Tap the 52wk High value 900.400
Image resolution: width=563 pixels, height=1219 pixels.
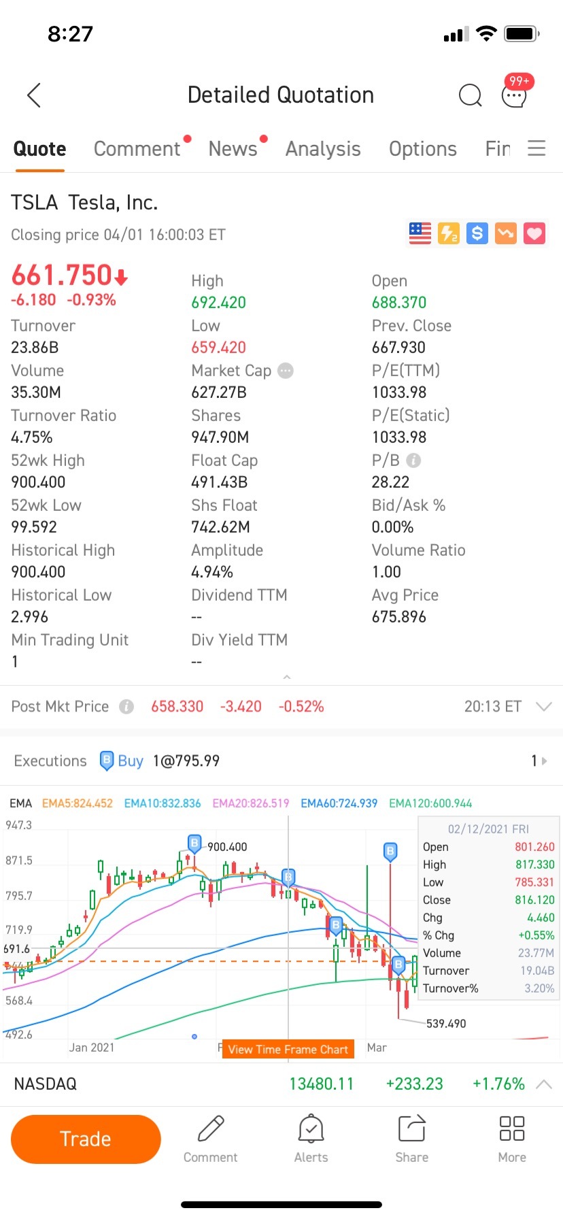(x=38, y=482)
